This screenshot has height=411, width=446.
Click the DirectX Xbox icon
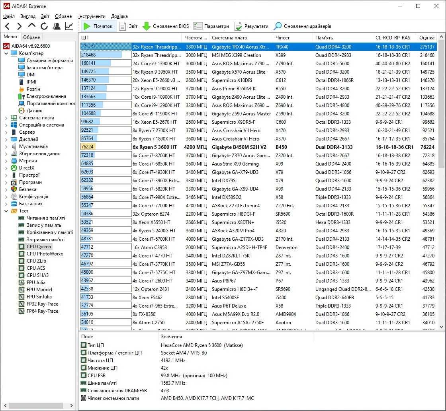point(14,168)
